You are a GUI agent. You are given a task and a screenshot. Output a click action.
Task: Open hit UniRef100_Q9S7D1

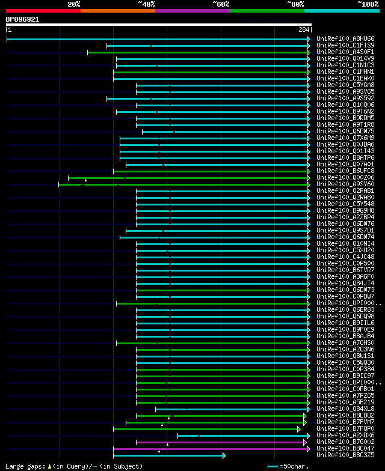(345, 231)
